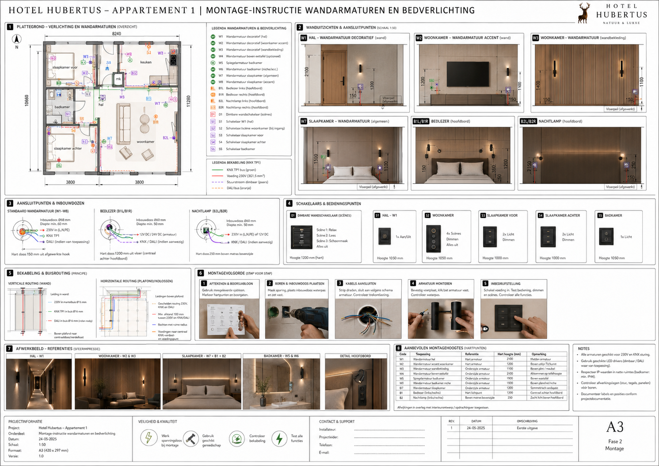The image size is (659, 466).
Task: Click step 2 'Boren & inbouwdoos plaatsen' drill photo
Action: [x=297, y=319]
